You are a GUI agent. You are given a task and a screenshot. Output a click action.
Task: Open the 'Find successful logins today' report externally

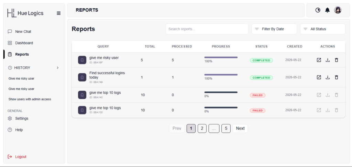click(319, 77)
